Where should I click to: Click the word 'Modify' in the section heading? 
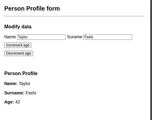[12, 27]
